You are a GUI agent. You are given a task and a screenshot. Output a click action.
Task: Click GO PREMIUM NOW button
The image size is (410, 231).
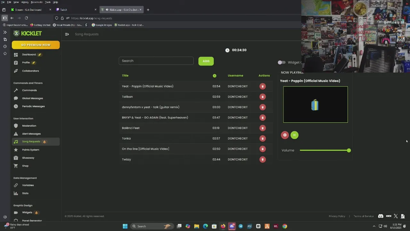[36, 45]
